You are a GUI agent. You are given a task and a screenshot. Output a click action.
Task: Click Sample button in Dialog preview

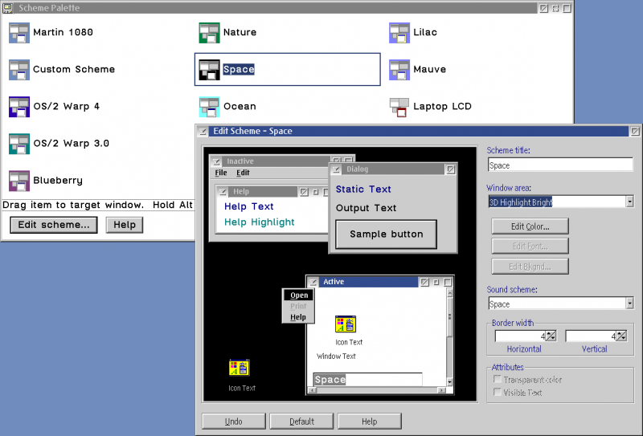click(387, 234)
